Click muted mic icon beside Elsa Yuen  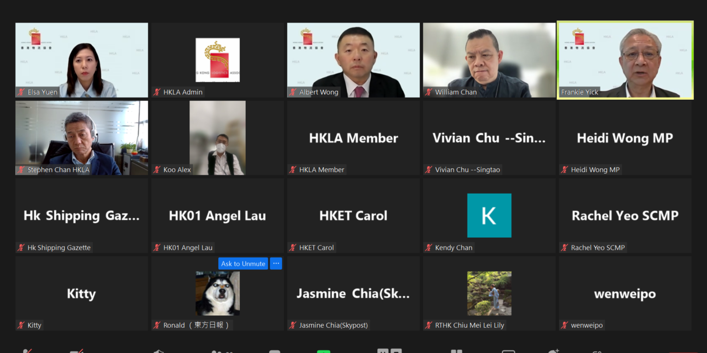click(22, 92)
